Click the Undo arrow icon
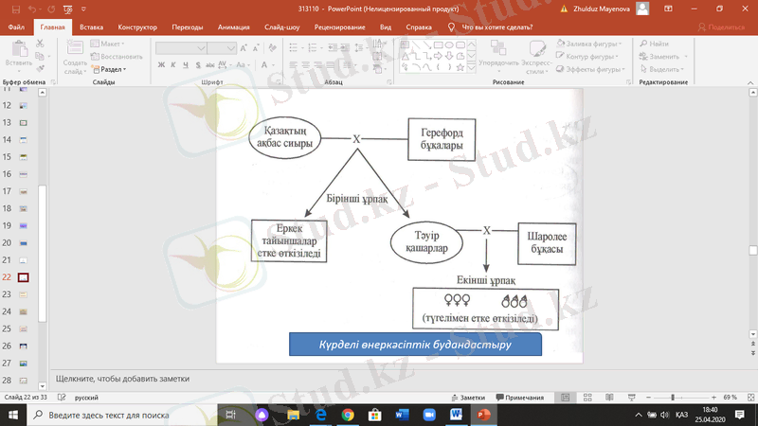758x426 pixels. [x=32, y=9]
